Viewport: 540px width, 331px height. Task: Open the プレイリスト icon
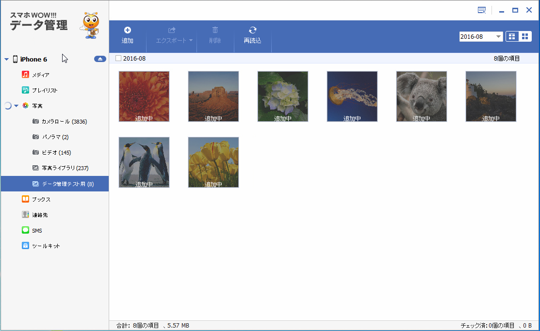[26, 90]
